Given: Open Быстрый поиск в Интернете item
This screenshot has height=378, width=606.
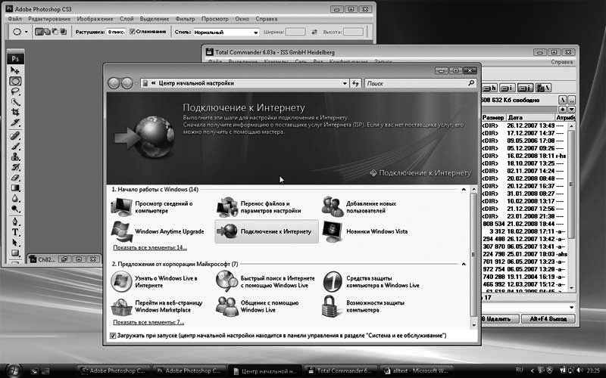Looking at the screenshot, I should coord(266,281).
